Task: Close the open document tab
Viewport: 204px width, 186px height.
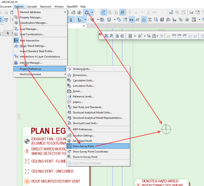Action: pyautogui.click(x=84, y=26)
